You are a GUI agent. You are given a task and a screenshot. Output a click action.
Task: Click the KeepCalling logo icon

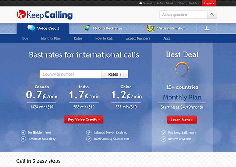21,15
